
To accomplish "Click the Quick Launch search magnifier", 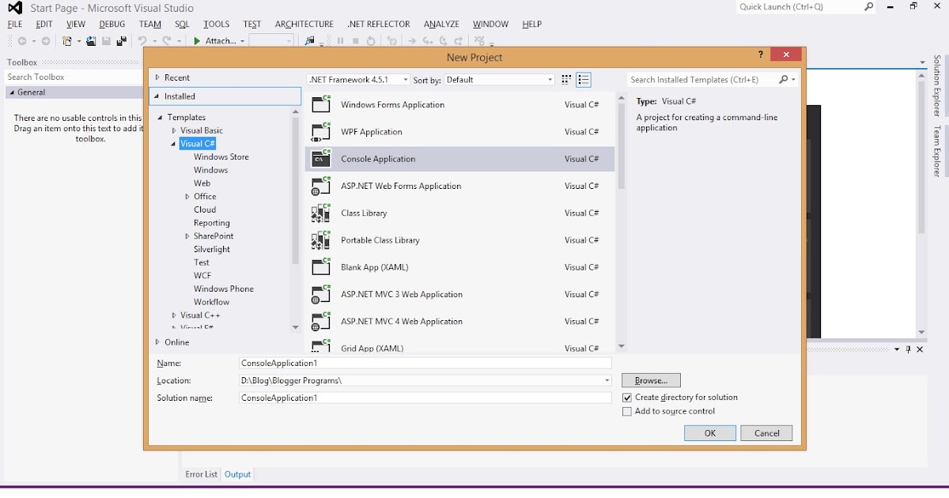I will click(869, 7).
